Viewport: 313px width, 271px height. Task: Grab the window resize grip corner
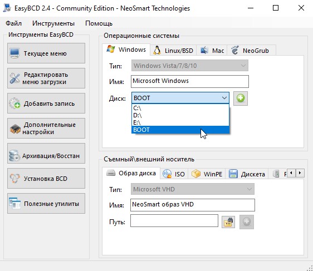pyautogui.click(x=310, y=268)
